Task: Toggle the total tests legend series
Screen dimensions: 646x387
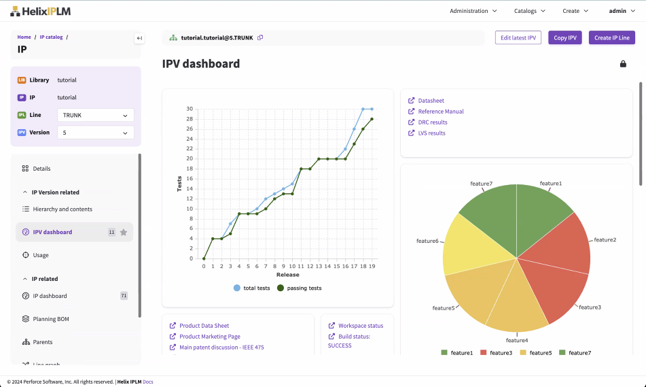Action: [x=237, y=288]
